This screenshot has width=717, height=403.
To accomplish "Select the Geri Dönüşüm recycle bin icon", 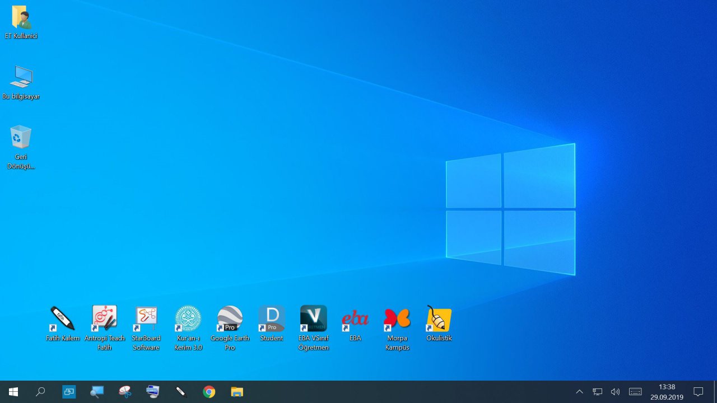I will point(21,138).
